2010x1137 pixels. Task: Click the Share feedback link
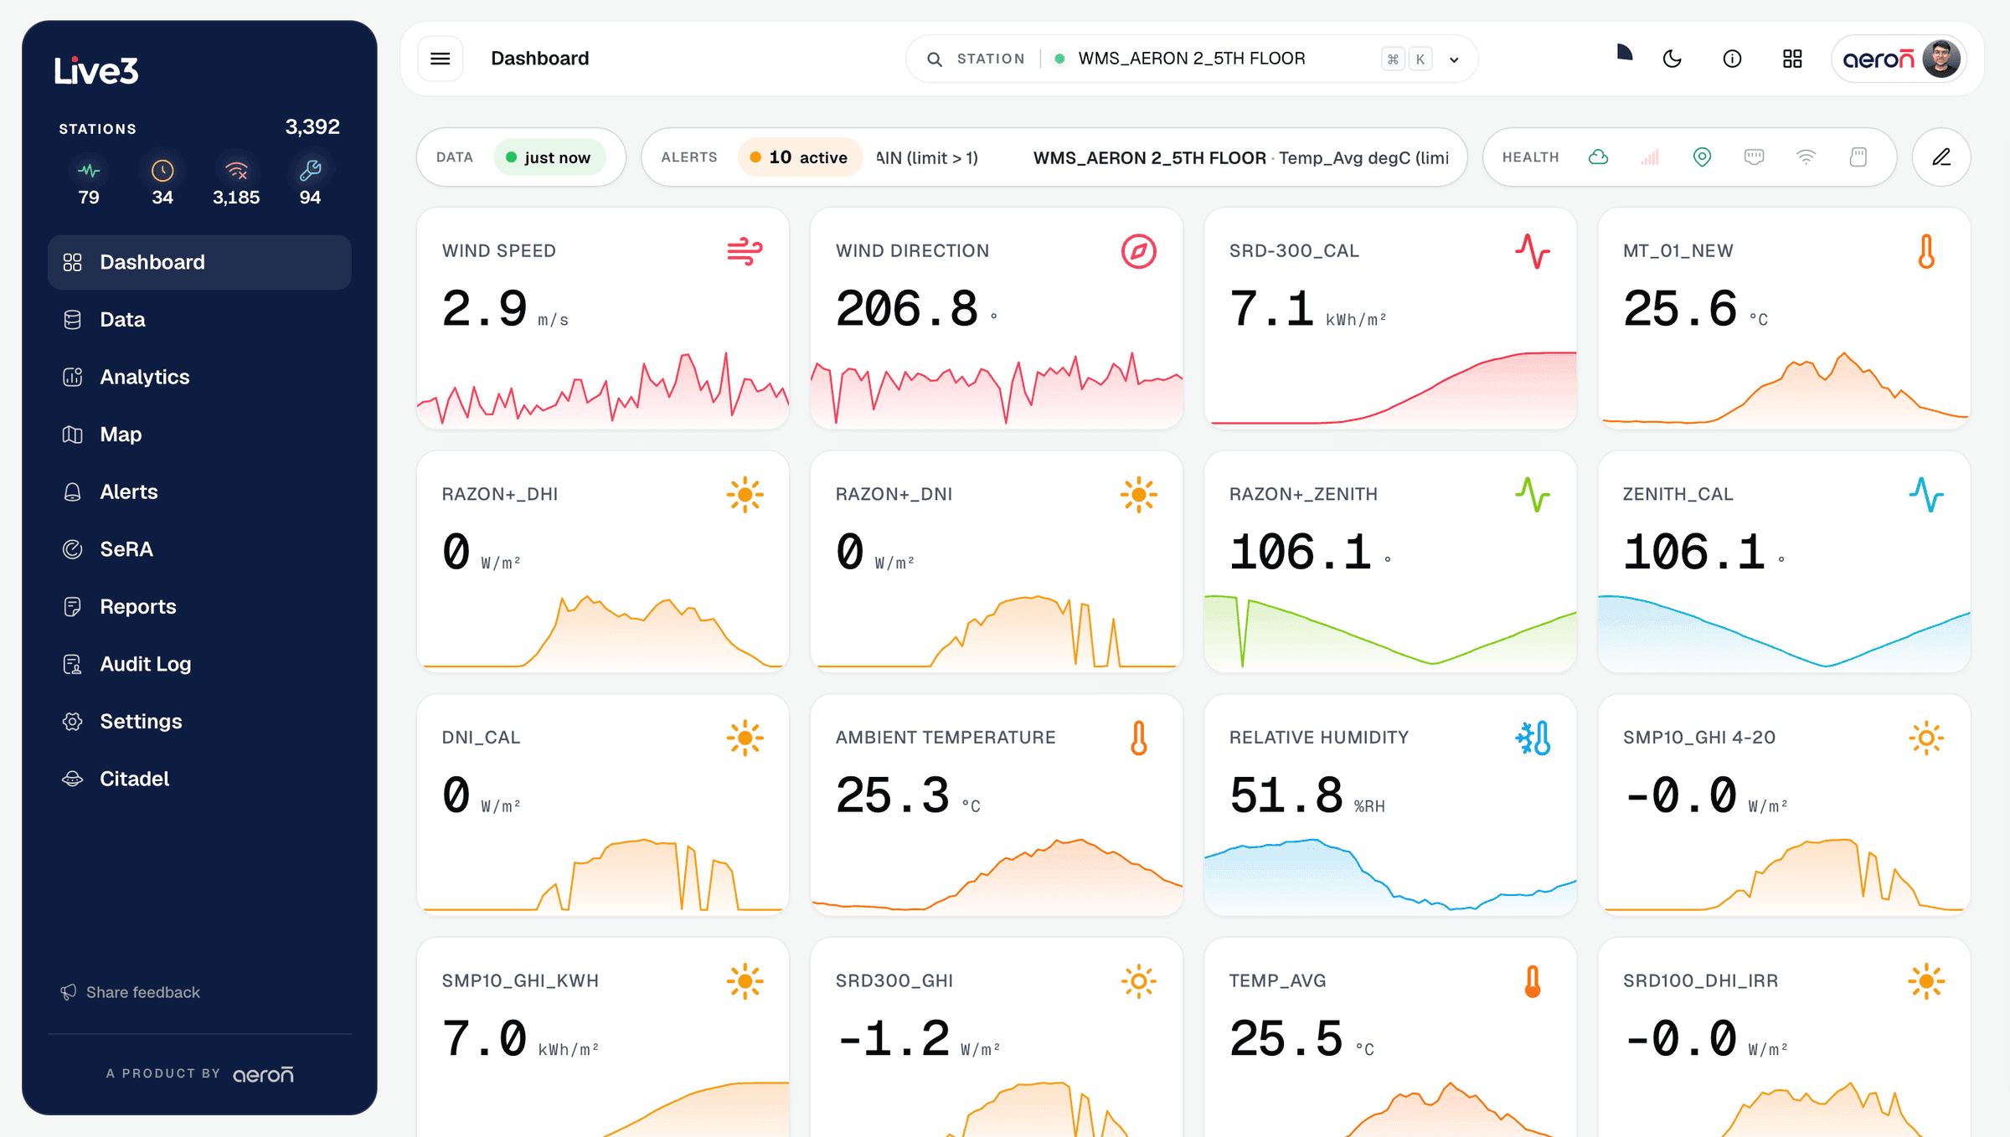click(130, 992)
